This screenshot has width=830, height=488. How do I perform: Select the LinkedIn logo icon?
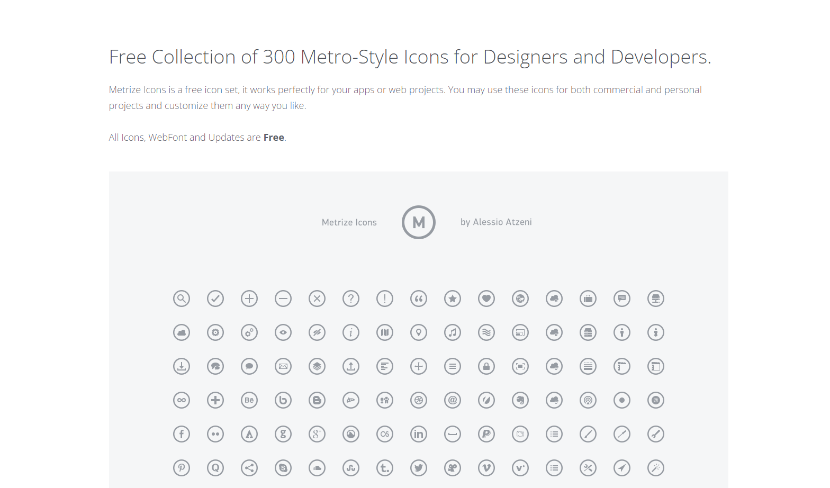pos(419,434)
